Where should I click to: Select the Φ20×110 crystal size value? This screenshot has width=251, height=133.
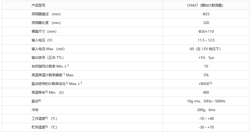tap(206, 31)
